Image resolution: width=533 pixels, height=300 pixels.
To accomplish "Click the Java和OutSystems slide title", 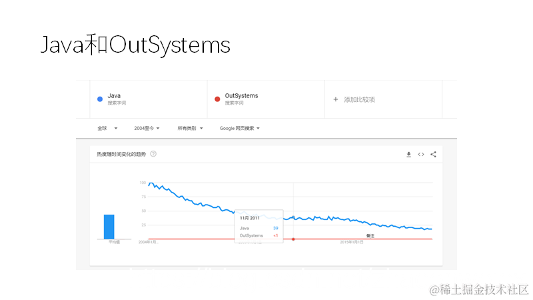I will click(136, 45).
